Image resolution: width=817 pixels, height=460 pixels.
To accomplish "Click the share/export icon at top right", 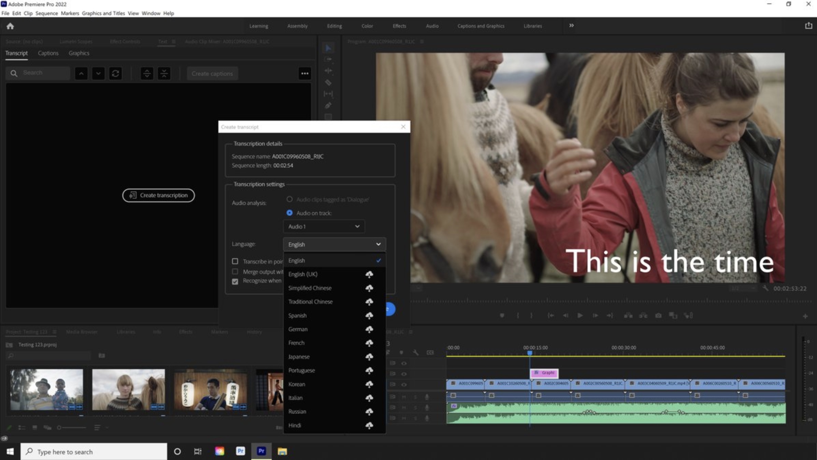I will tap(808, 26).
